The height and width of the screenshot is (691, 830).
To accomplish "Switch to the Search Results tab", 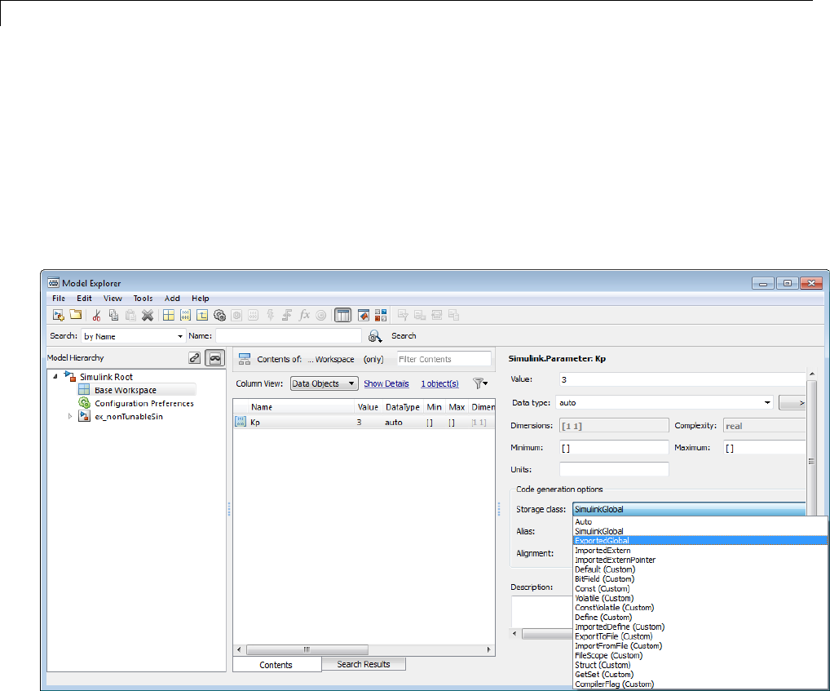I will (363, 664).
